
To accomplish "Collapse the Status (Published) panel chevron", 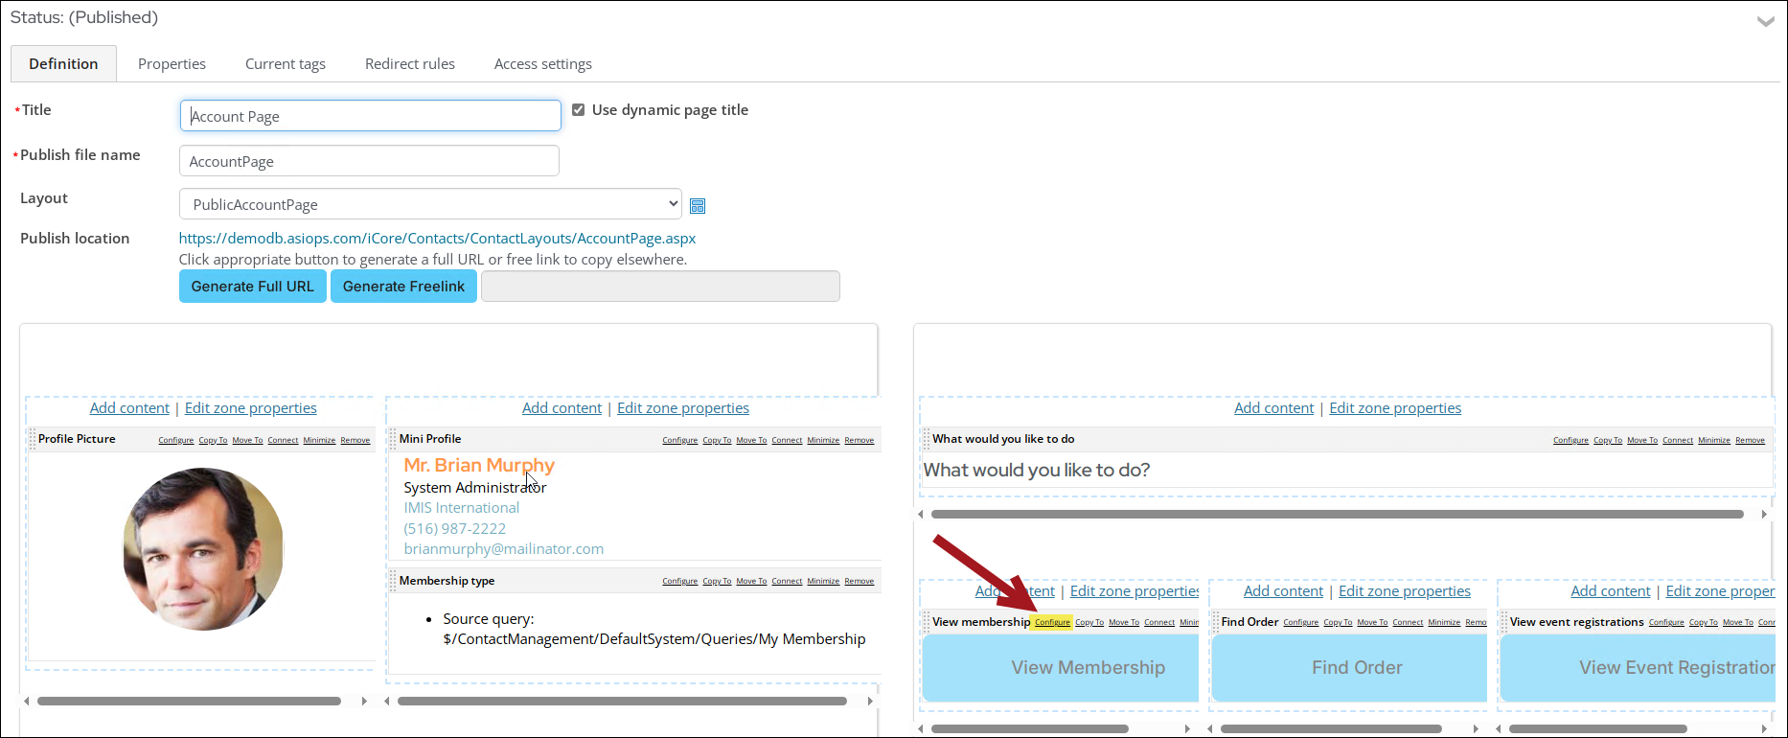I will click(1766, 21).
